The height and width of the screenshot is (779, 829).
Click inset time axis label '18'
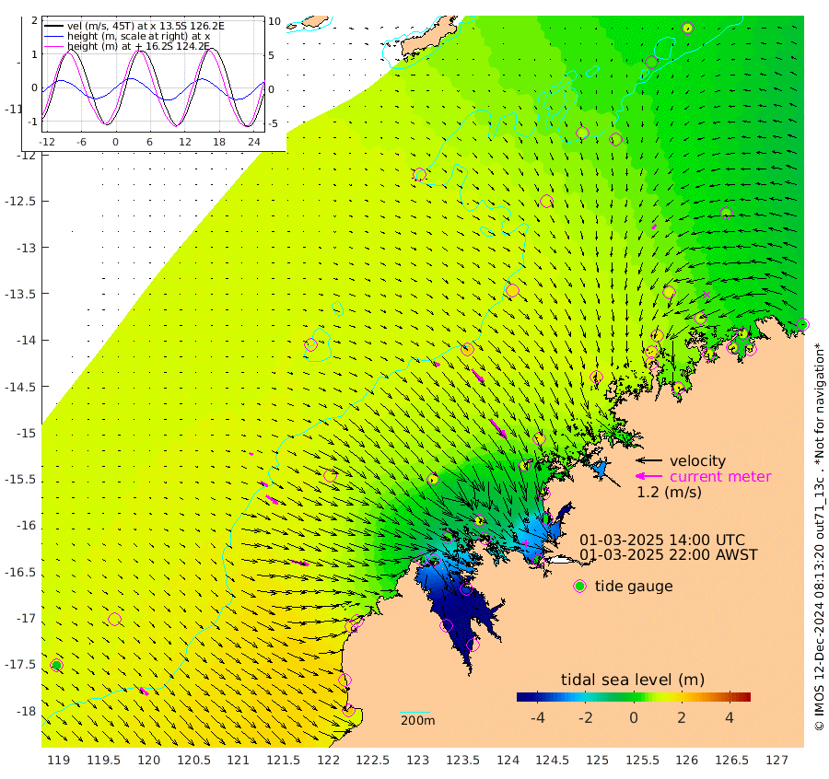(219, 142)
